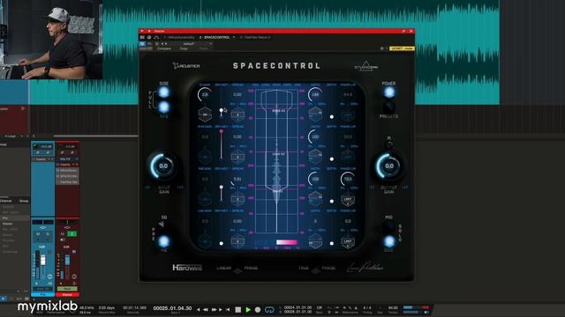Click the low band offset slider dot

(222, 243)
